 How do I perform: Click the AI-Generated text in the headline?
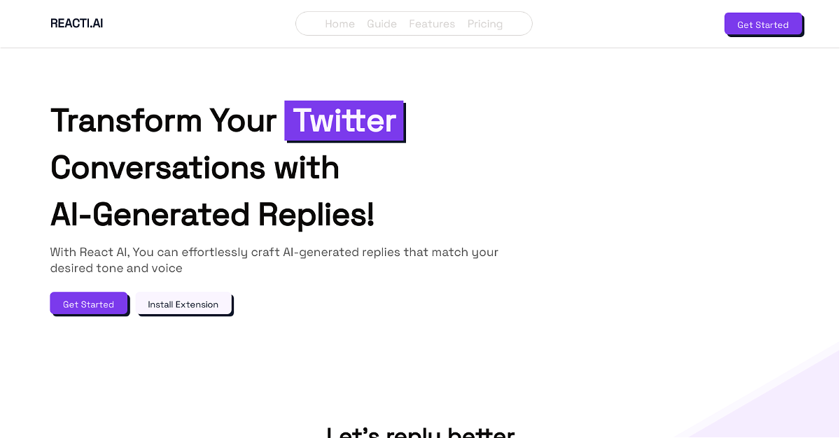150,215
